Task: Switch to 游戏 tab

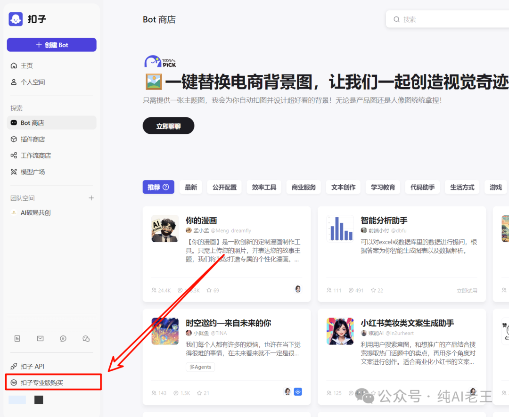Action: coord(496,187)
